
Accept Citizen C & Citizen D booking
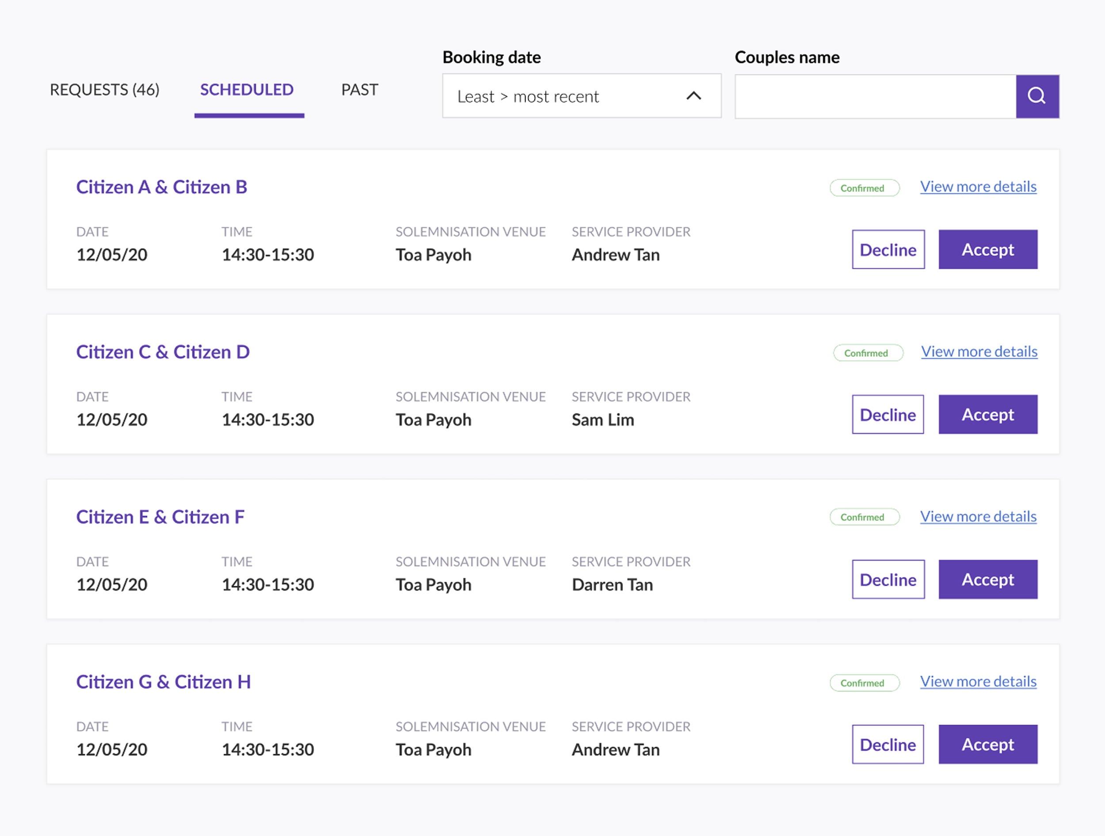point(987,414)
